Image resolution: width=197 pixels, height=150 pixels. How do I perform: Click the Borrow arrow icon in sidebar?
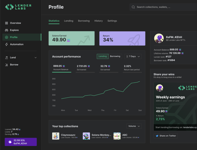click(x=7, y=65)
